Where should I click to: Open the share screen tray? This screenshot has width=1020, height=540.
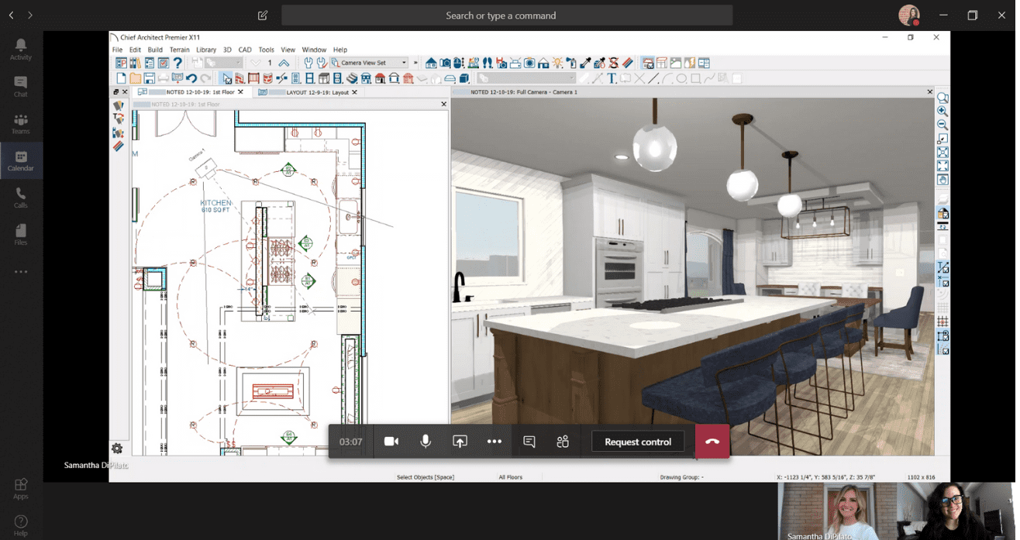460,442
